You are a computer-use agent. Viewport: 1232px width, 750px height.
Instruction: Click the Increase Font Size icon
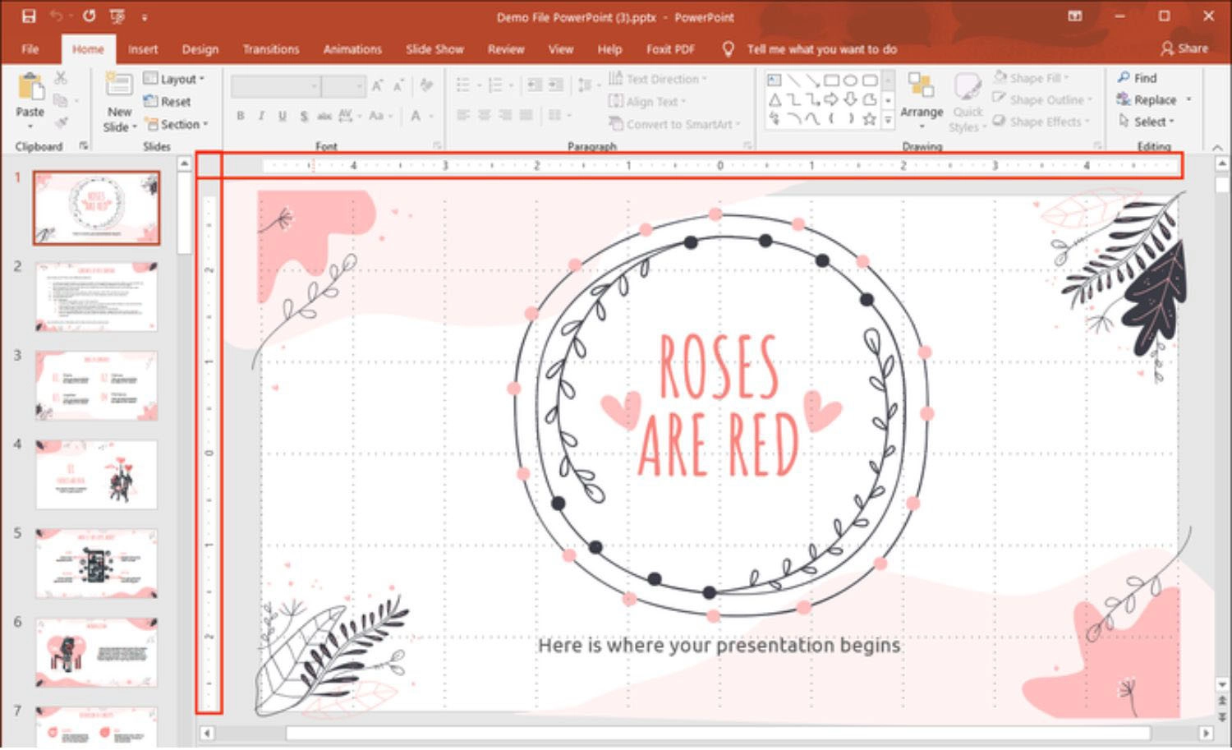[377, 85]
